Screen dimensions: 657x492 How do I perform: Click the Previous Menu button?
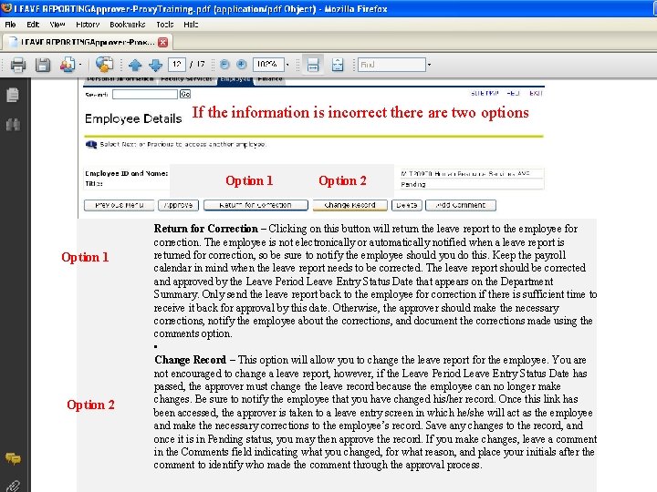[x=119, y=205]
